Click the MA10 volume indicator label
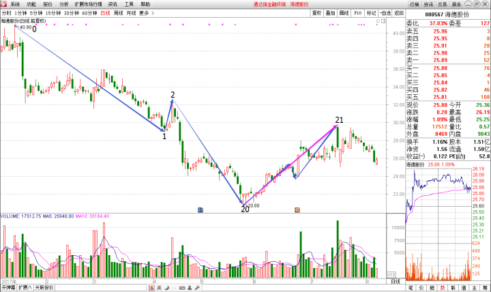Image resolution: width=491 pixels, height=292 pixels. coord(92,216)
